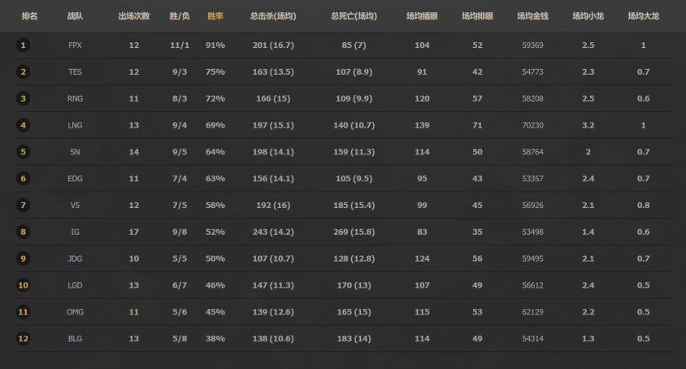Select the BLG team row name

(x=76, y=338)
